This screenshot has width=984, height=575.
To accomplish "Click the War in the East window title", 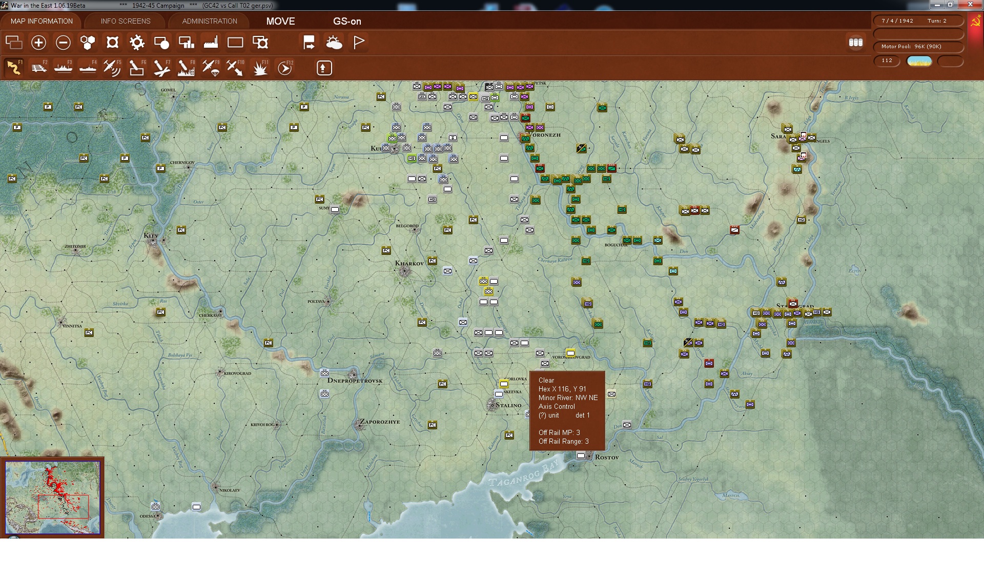I will (48, 6).
